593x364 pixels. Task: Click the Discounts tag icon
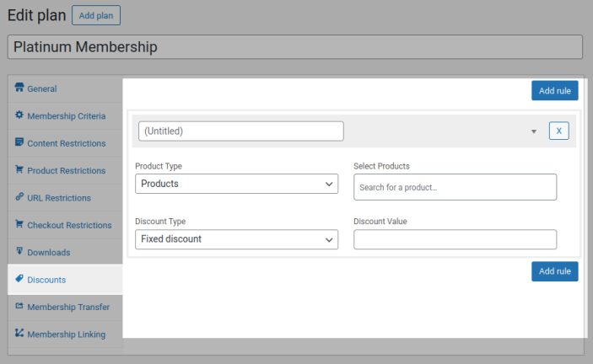click(x=19, y=279)
